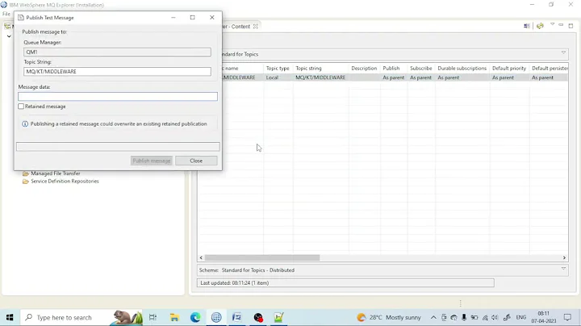Image resolution: width=581 pixels, height=326 pixels.
Task: Collapse the navigator tree chevron at left
Action: (x=9, y=36)
